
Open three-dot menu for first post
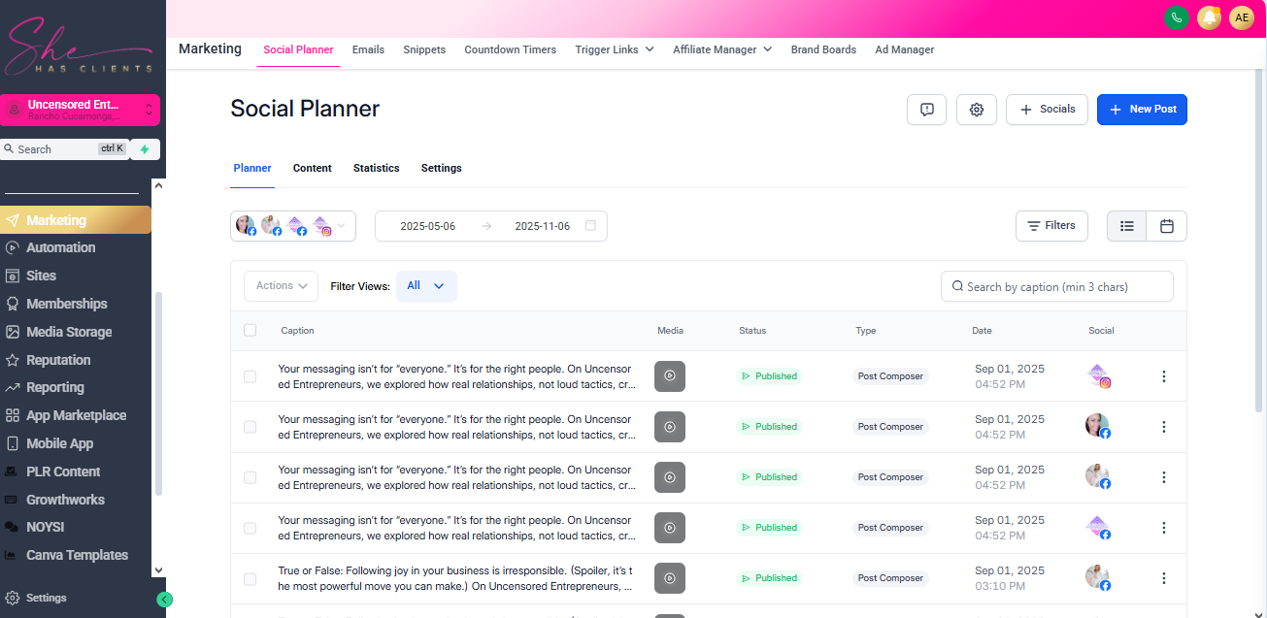pos(1164,376)
